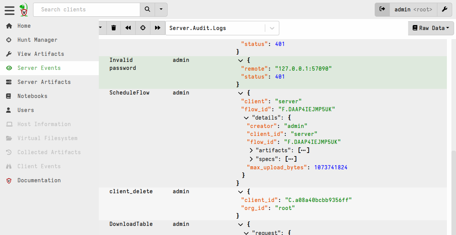Collapse the DownloadTable JSON object
Image resolution: width=456 pixels, height=235 pixels.
241,224
